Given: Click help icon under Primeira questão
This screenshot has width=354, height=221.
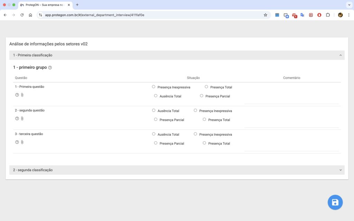Looking at the screenshot, I should (x=17, y=95).
